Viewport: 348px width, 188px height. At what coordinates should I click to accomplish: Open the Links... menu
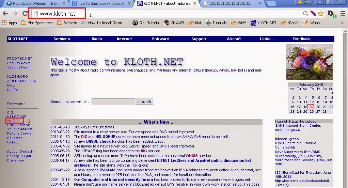267,39
